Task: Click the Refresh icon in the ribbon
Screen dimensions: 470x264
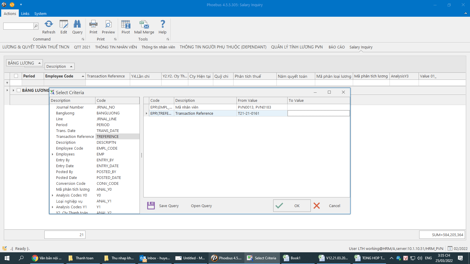Action: (x=48, y=24)
